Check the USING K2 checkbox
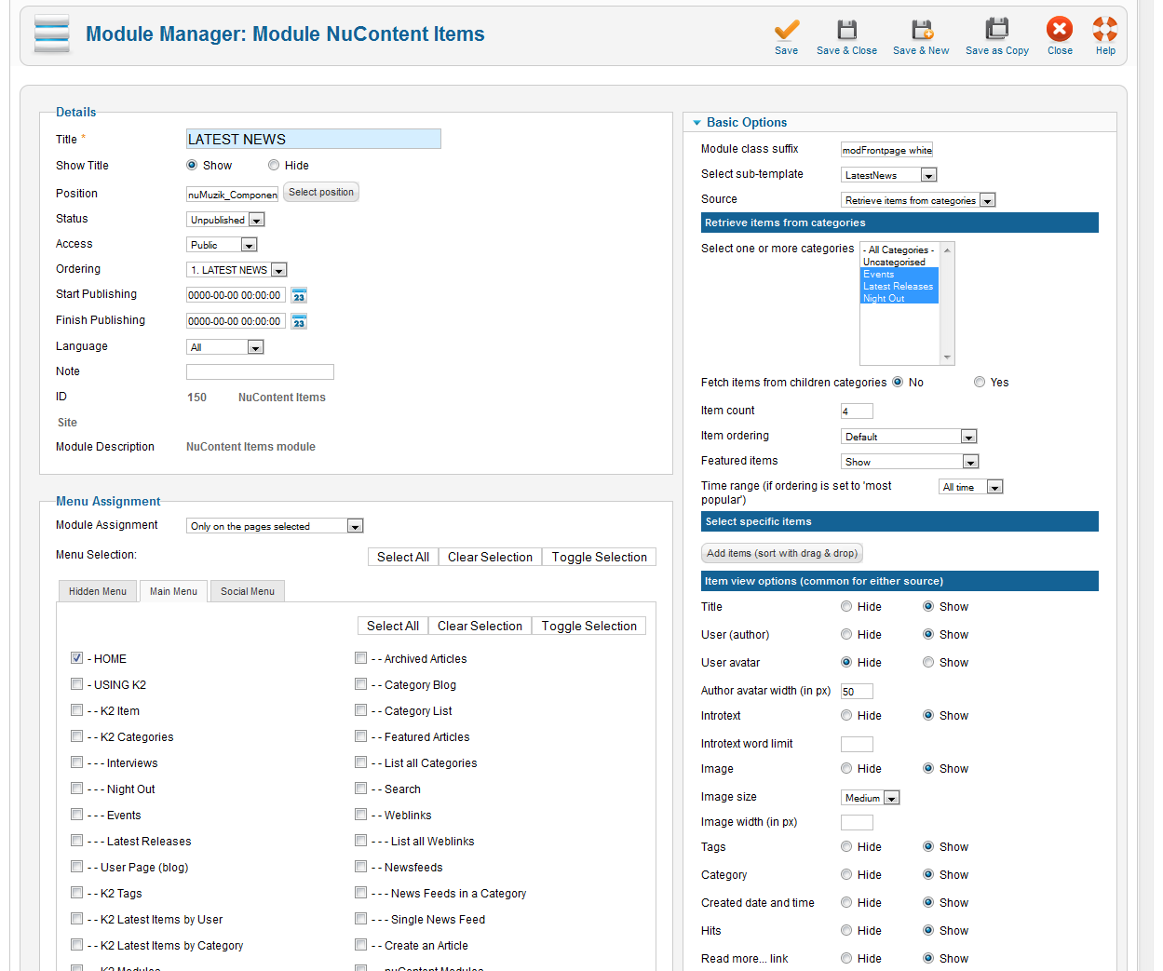This screenshot has width=1163, height=971. (76, 683)
